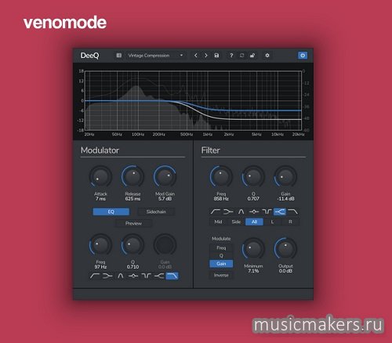This screenshot has height=343, width=392.
Task: Click the Attack value 7 ms
Action: 100,199
